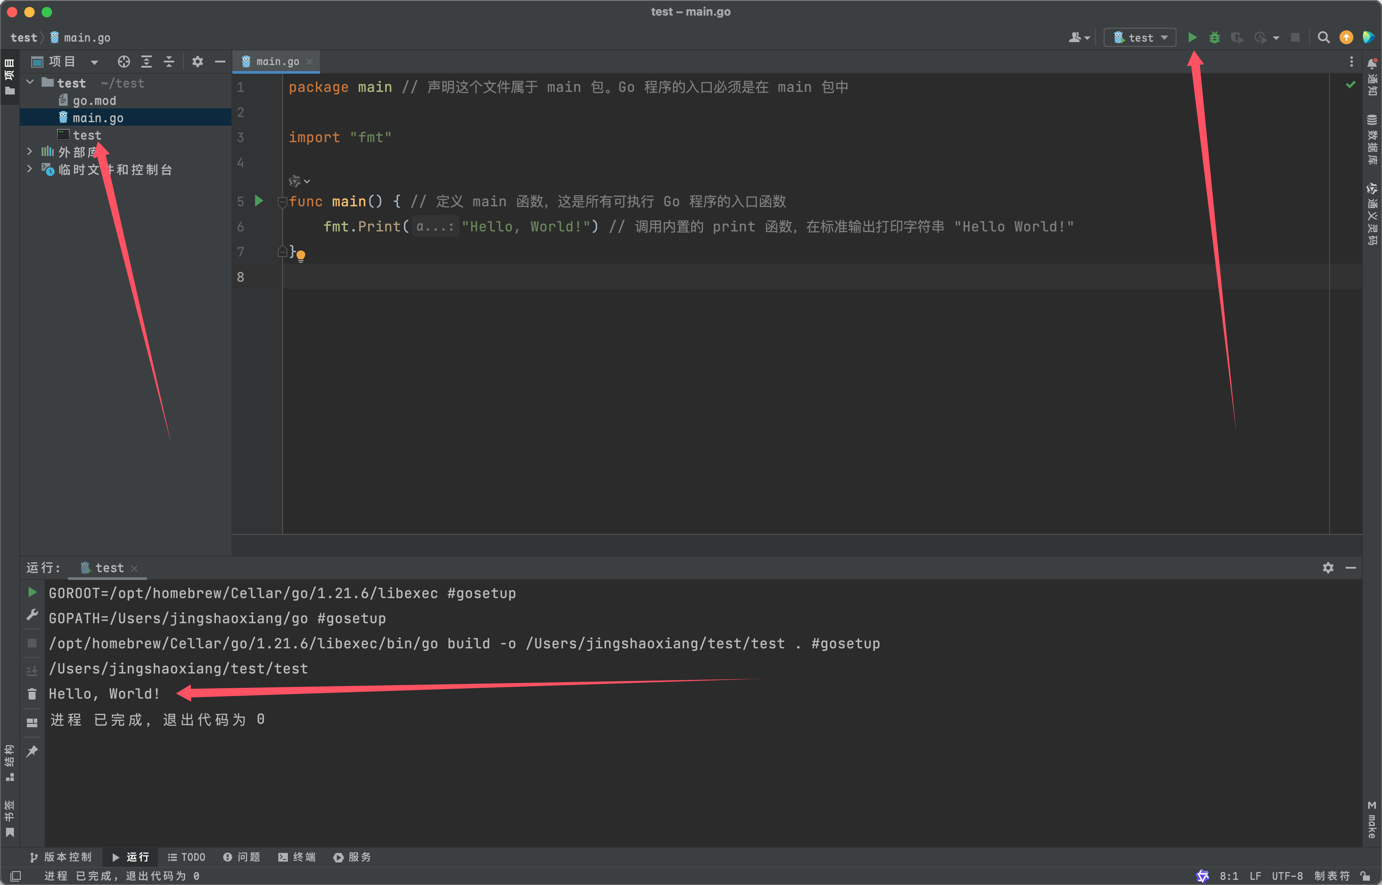
Task: Run the test configuration with green play button
Action: (1193, 37)
